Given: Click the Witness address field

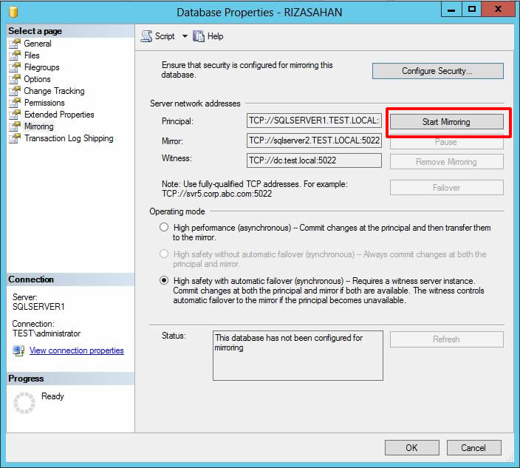Looking at the screenshot, I should coord(314,159).
